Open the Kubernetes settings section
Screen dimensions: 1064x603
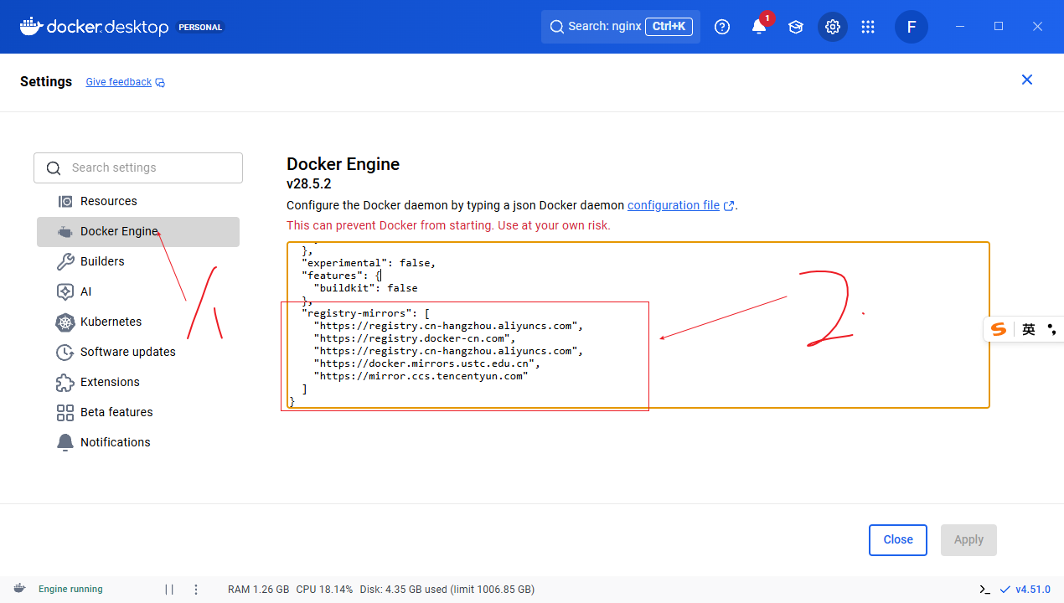138,322
